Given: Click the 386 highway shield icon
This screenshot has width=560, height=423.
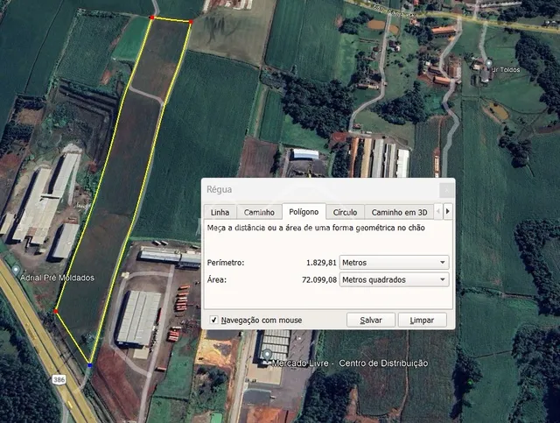Looking at the screenshot, I should point(59,379).
